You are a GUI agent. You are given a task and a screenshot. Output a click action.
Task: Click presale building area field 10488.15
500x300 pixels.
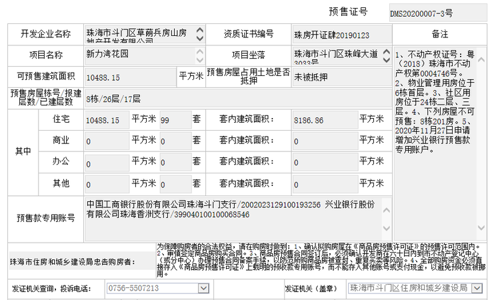pos(130,77)
